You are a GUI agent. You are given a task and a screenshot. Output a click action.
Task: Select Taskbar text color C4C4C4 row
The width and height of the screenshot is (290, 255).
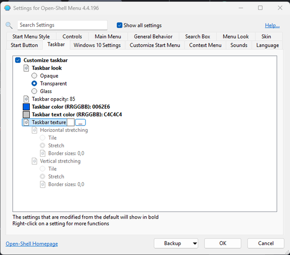tap(77, 115)
